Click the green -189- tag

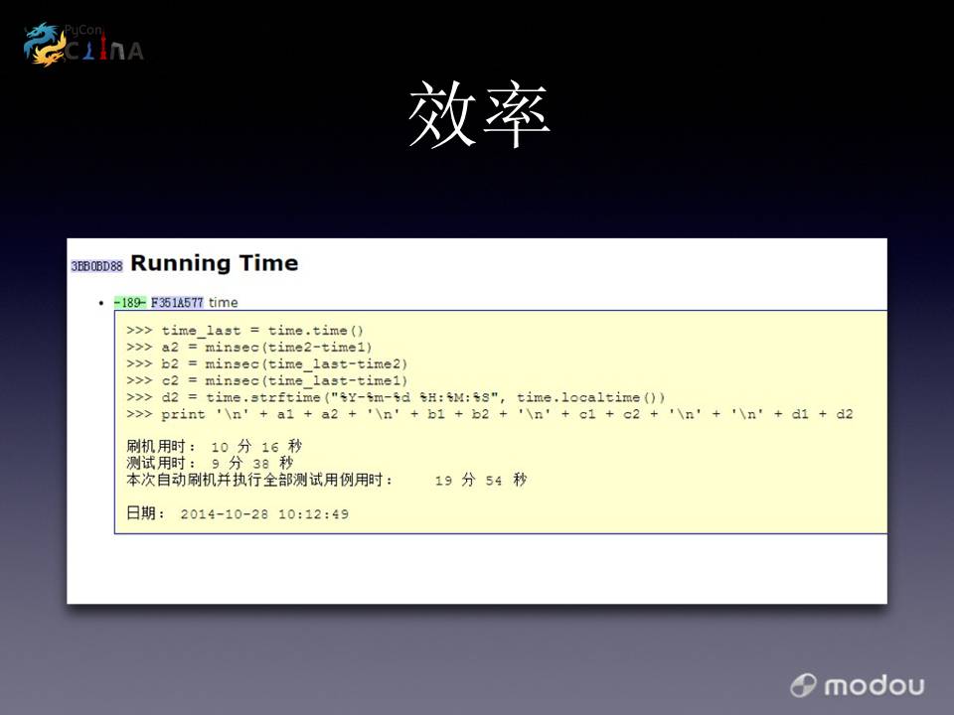130,302
